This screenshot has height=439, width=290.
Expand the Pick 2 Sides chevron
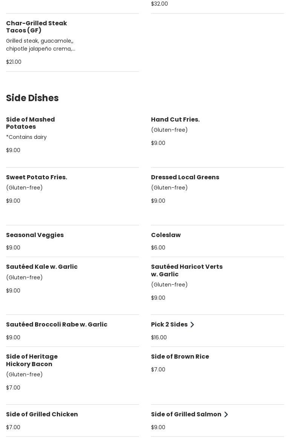coord(192,325)
